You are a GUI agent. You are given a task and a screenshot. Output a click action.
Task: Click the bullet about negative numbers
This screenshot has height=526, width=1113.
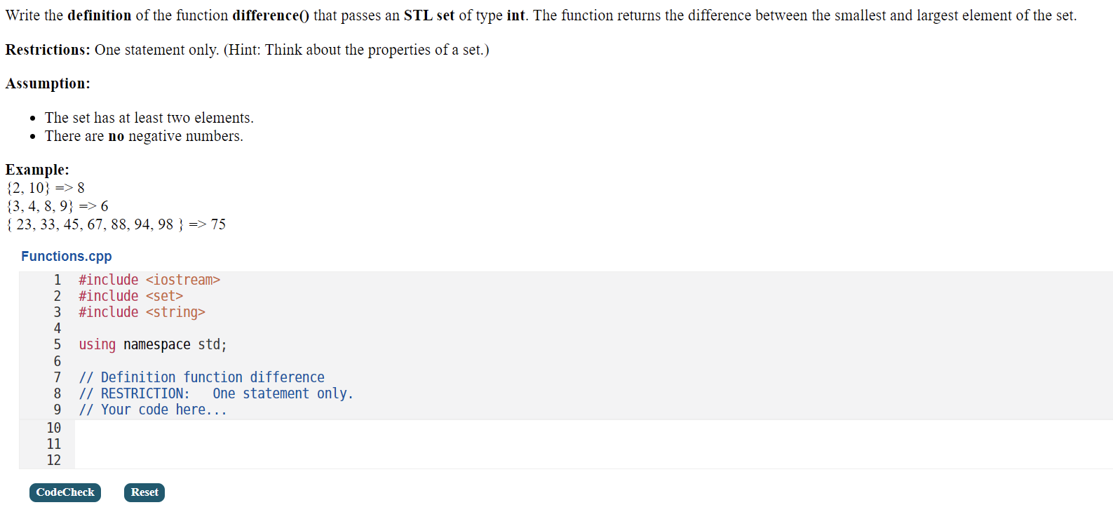click(x=143, y=135)
